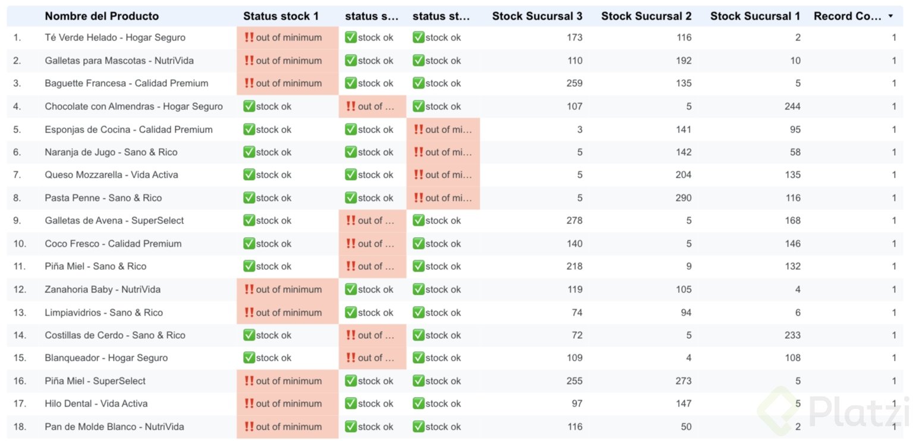Click the value 278 in Galletas de Avena row
This screenshot has height=441, width=919.
pyautogui.click(x=574, y=220)
